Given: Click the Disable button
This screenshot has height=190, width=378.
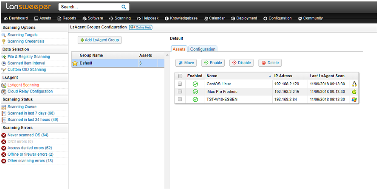Looking at the screenshot, I should [x=242, y=63].
